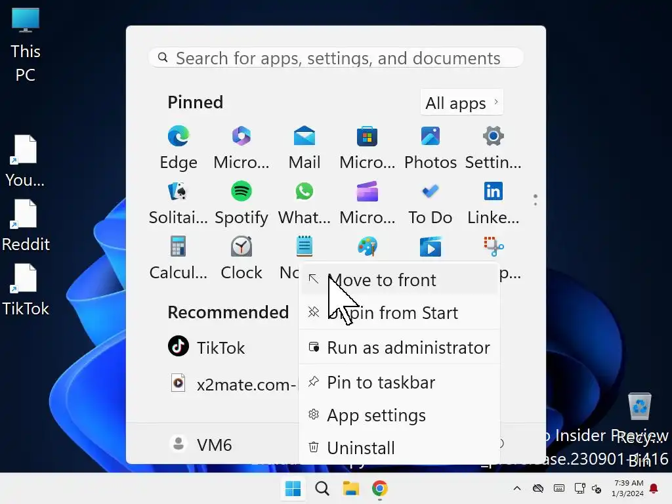Open the Notepad app icon
Screen dimensions: 672x504
point(304,247)
